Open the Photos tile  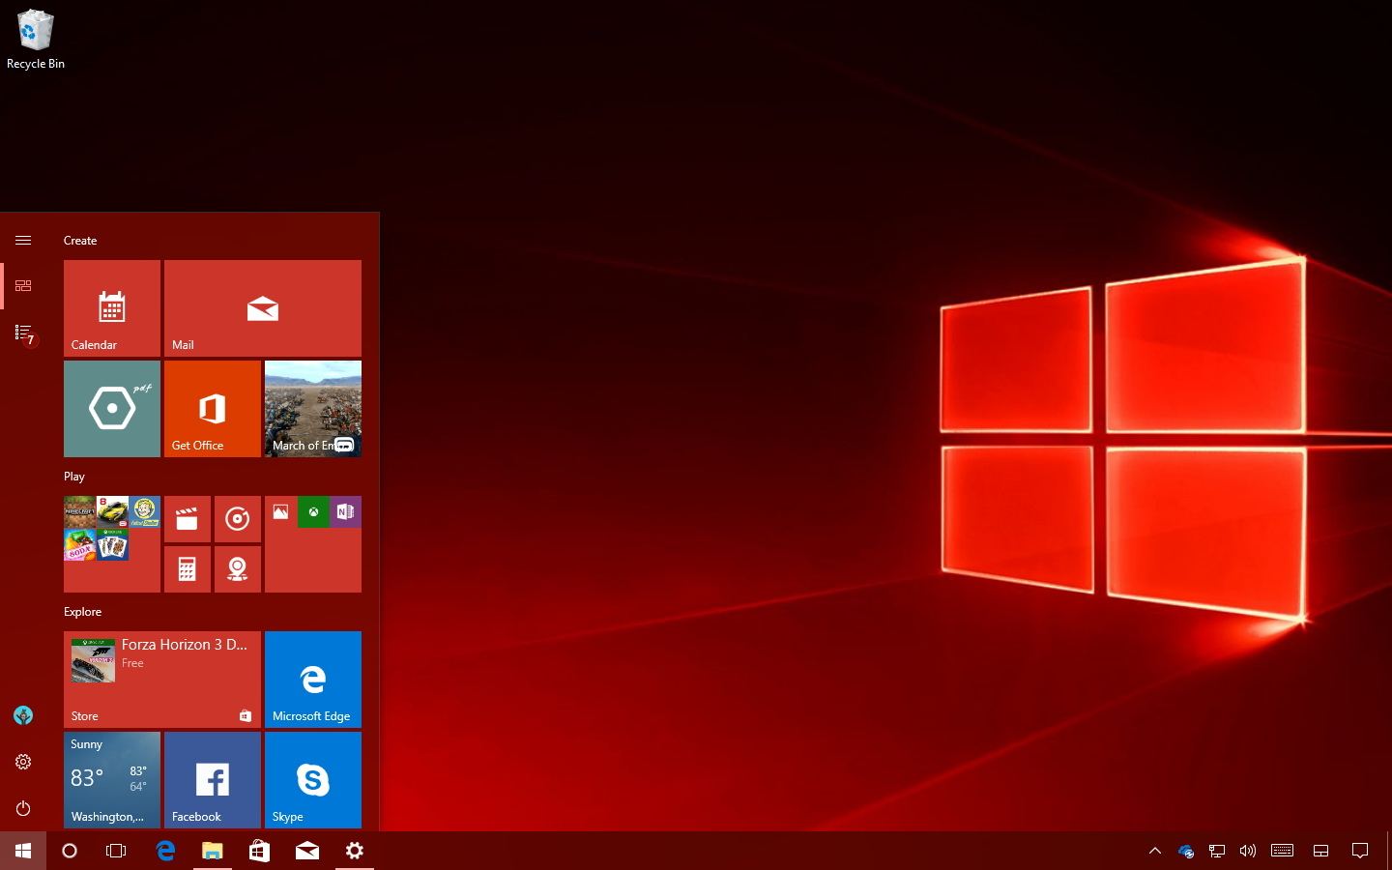(280, 512)
